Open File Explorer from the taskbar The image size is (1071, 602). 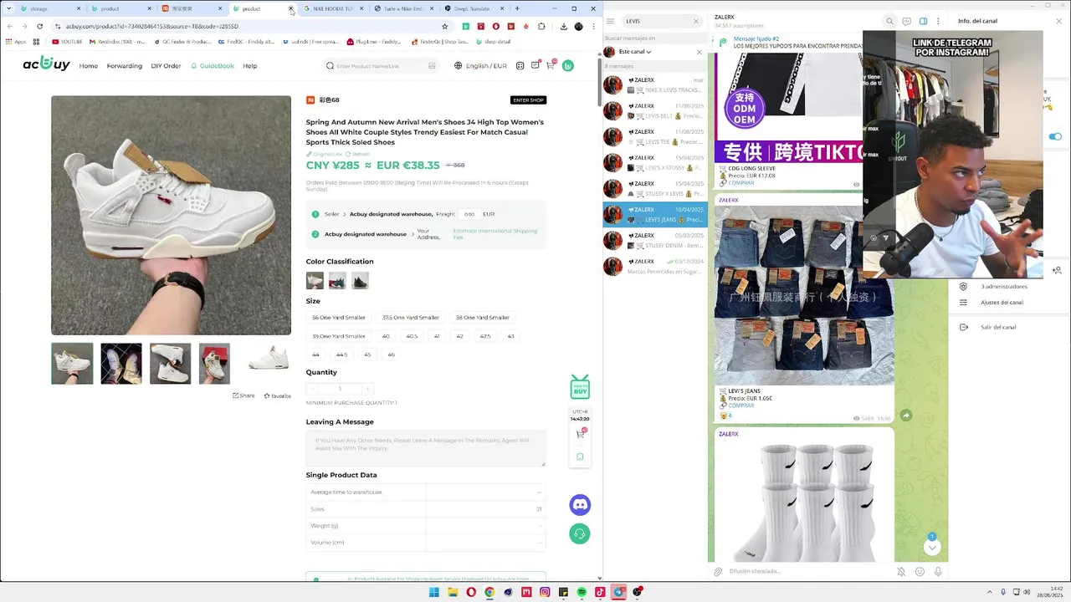pos(453,592)
